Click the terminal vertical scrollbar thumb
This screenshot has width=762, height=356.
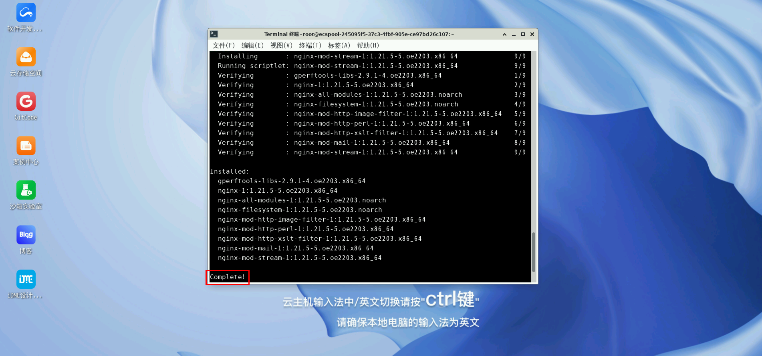(x=534, y=252)
